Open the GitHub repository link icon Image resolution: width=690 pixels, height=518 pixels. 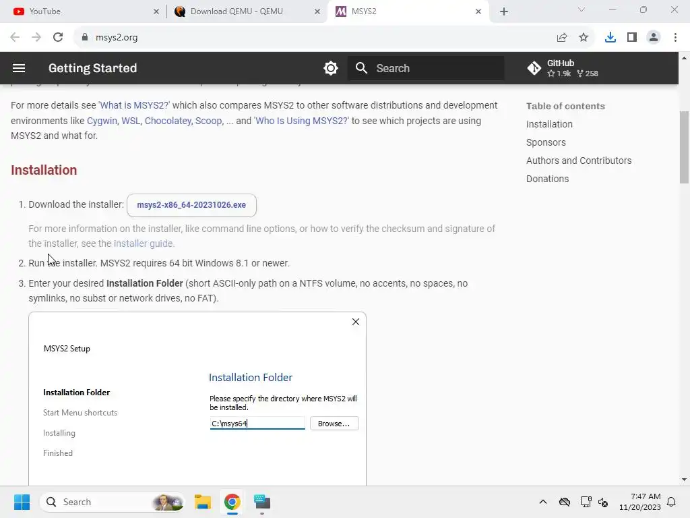pyautogui.click(x=534, y=68)
